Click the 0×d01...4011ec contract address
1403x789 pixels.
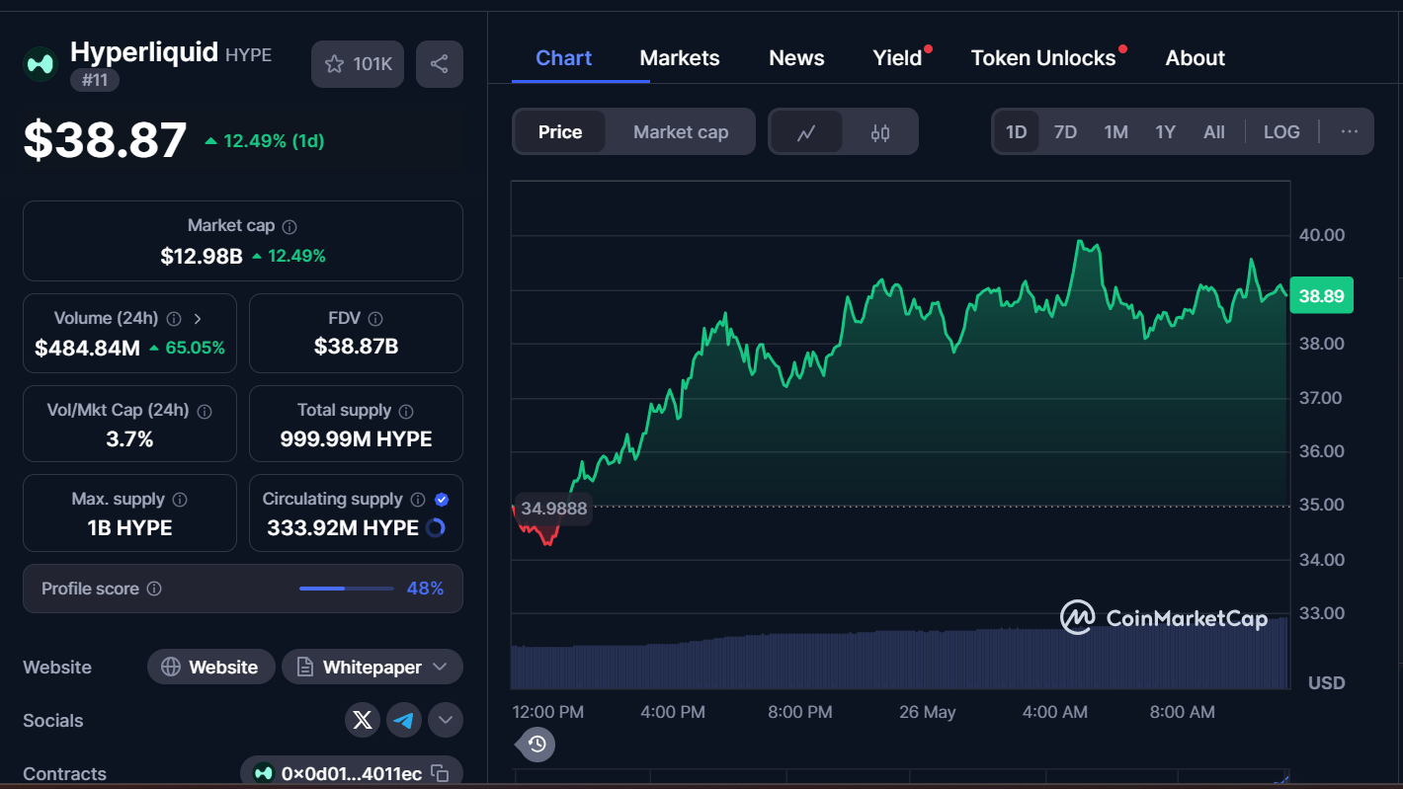pyautogui.click(x=352, y=773)
